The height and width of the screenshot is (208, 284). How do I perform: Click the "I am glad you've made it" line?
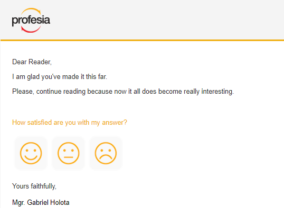[x=60, y=77]
